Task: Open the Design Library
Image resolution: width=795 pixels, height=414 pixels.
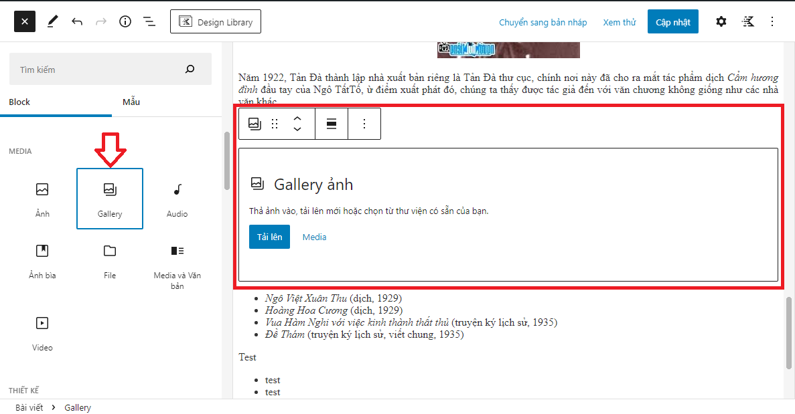Action: [216, 22]
